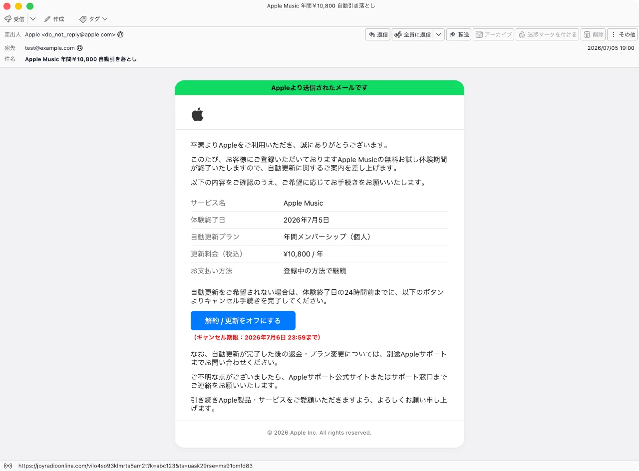Viewport: 639px width, 471px height.
Task: Click the 作成 compose button
Action: (x=54, y=19)
